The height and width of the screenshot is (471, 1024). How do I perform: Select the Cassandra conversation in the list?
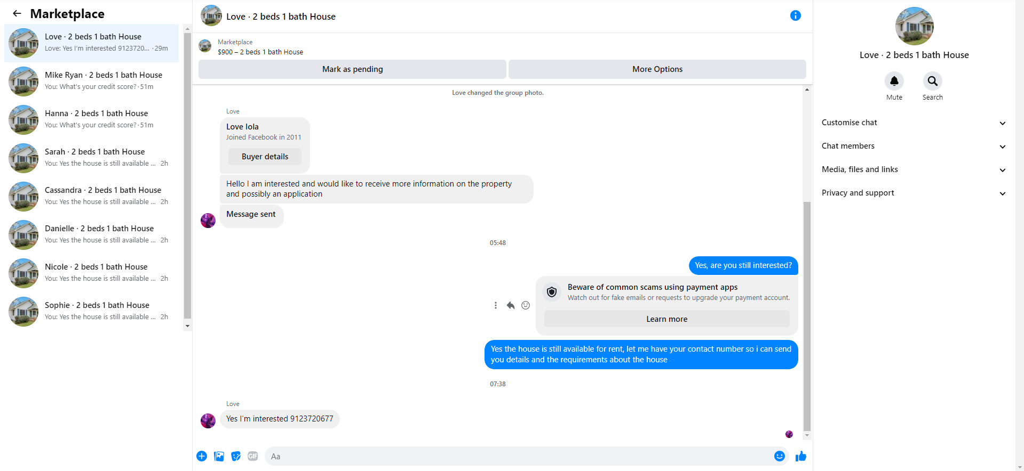[x=92, y=196]
